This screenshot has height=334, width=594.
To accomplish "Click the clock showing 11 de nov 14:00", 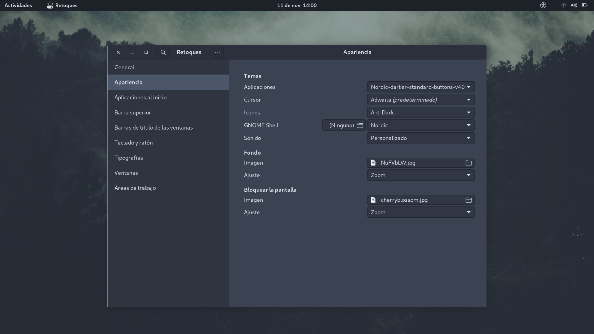I will tap(296, 5).
